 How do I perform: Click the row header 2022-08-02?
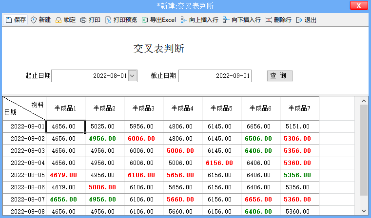tap(24, 139)
